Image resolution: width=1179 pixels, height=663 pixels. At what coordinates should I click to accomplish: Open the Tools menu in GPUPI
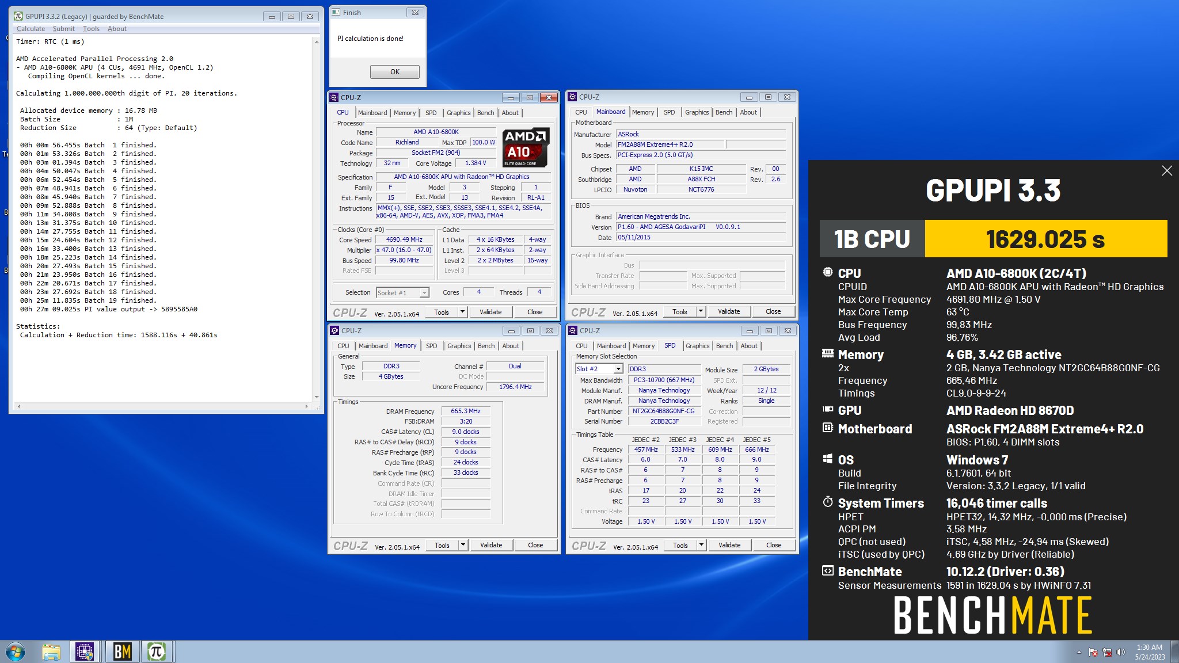(91, 29)
